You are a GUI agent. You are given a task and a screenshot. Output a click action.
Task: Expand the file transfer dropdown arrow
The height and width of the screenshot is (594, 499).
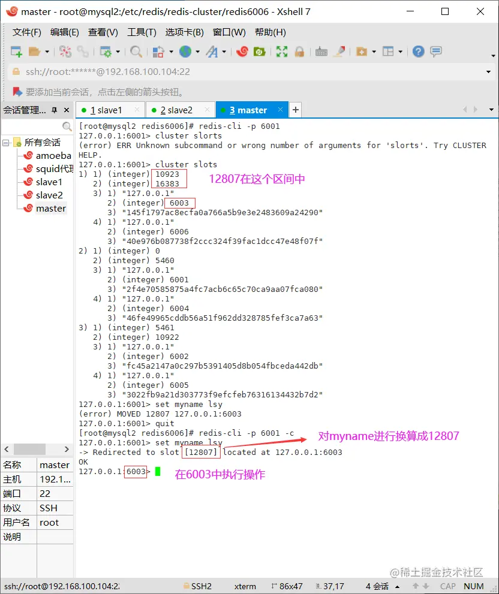(x=171, y=52)
